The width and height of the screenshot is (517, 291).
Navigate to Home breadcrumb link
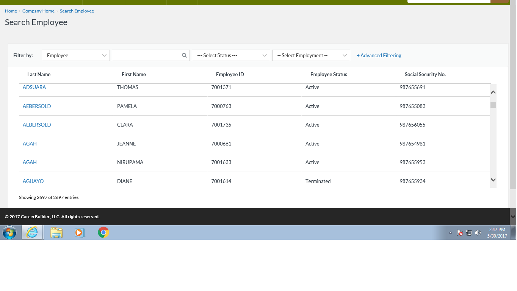[x=11, y=11]
